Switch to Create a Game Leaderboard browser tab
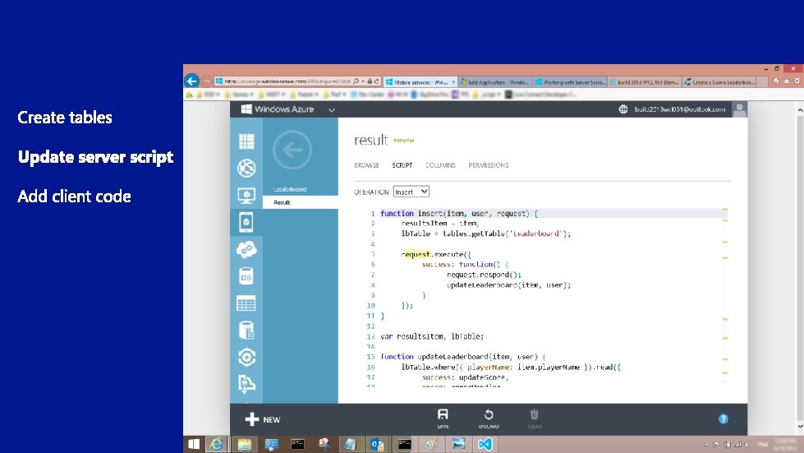The width and height of the screenshot is (804, 453). [x=719, y=82]
